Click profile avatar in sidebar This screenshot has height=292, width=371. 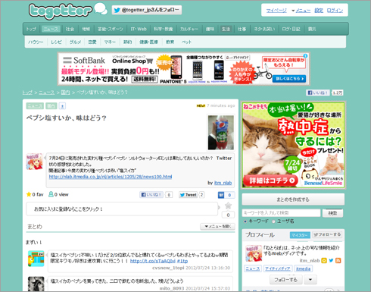point(254,253)
